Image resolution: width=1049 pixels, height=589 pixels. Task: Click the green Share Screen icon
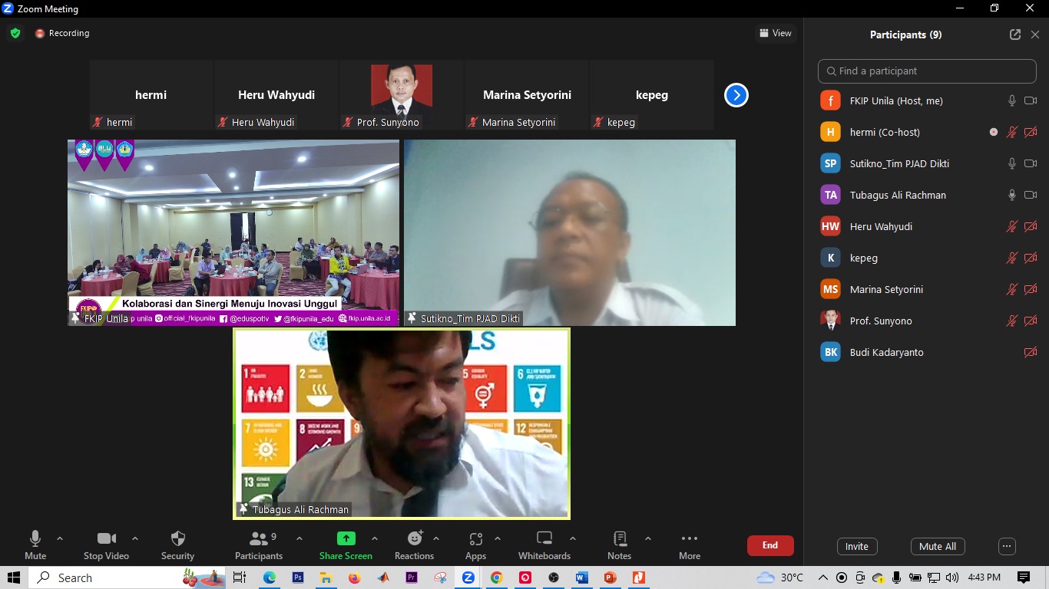[346, 538]
